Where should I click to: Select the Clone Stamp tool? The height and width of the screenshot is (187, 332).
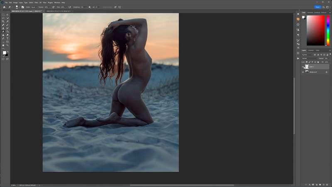pyautogui.click(x=3, y=28)
